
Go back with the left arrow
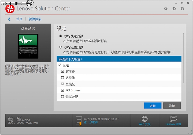9,19
